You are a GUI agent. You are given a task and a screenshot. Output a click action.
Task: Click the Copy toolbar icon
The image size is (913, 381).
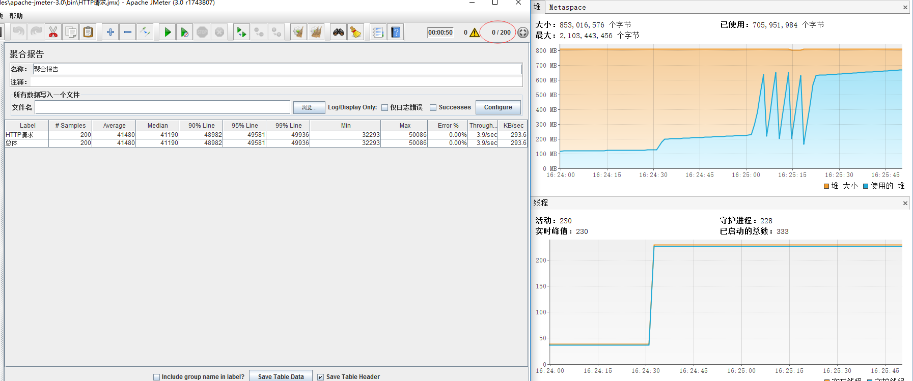pos(71,32)
